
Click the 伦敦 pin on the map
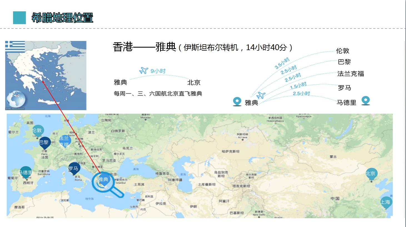(37, 130)
